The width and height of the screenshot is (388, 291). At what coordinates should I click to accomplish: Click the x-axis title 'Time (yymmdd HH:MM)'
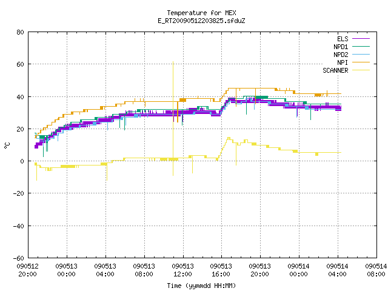click(x=201, y=286)
